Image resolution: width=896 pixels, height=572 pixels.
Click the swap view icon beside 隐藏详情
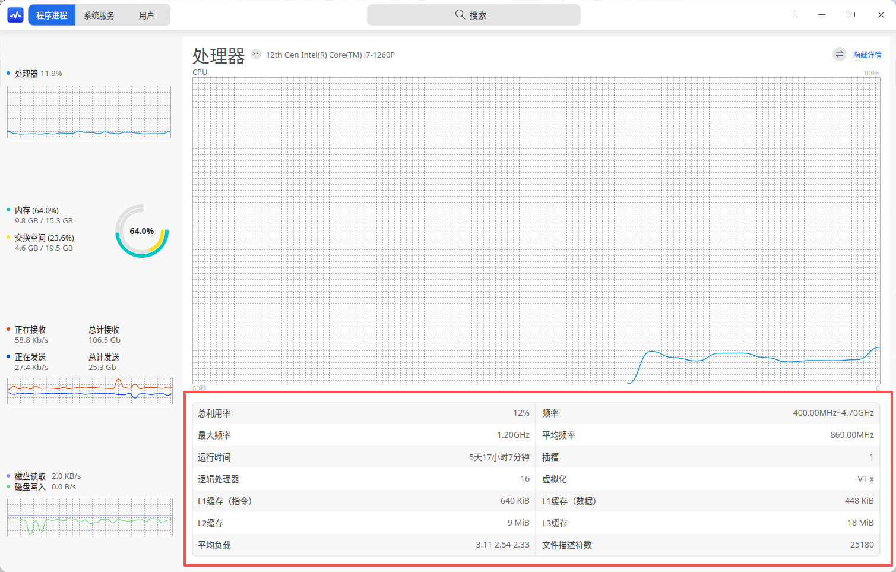click(x=839, y=55)
